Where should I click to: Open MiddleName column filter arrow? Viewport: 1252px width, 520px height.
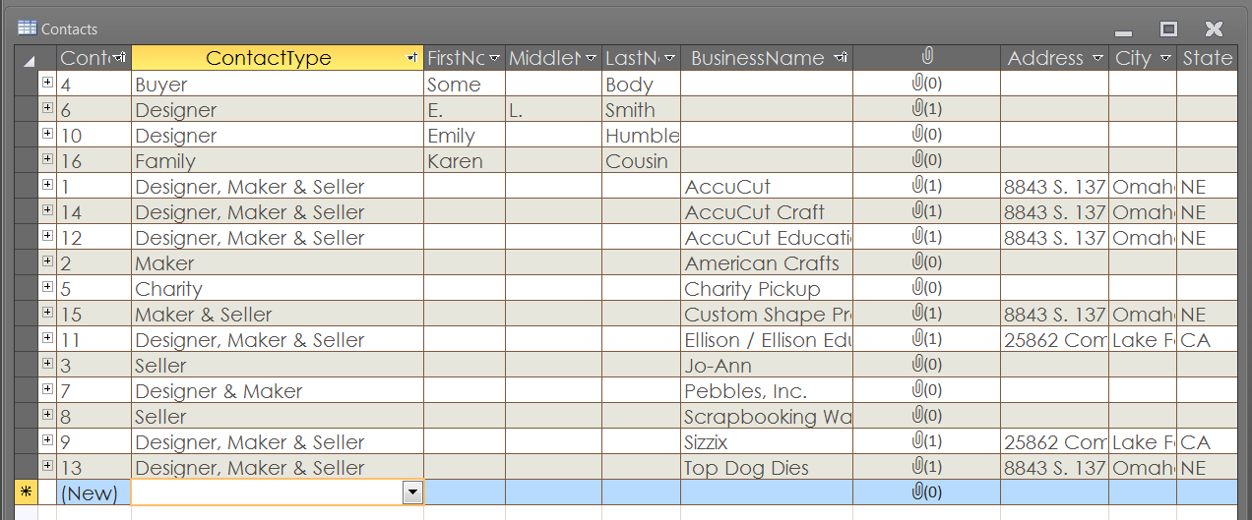tap(591, 59)
